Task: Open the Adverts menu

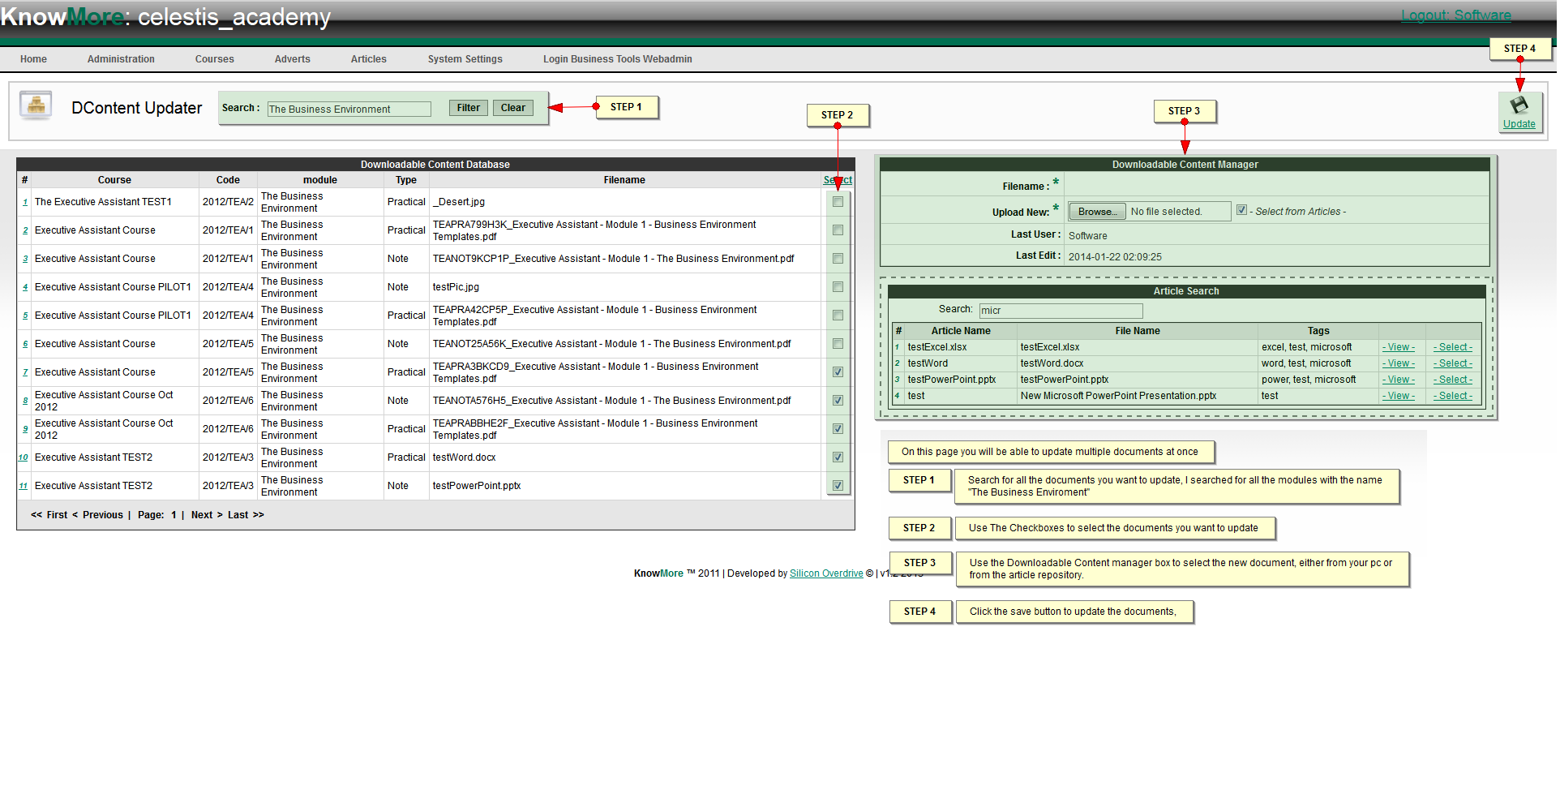Action: 292,59
